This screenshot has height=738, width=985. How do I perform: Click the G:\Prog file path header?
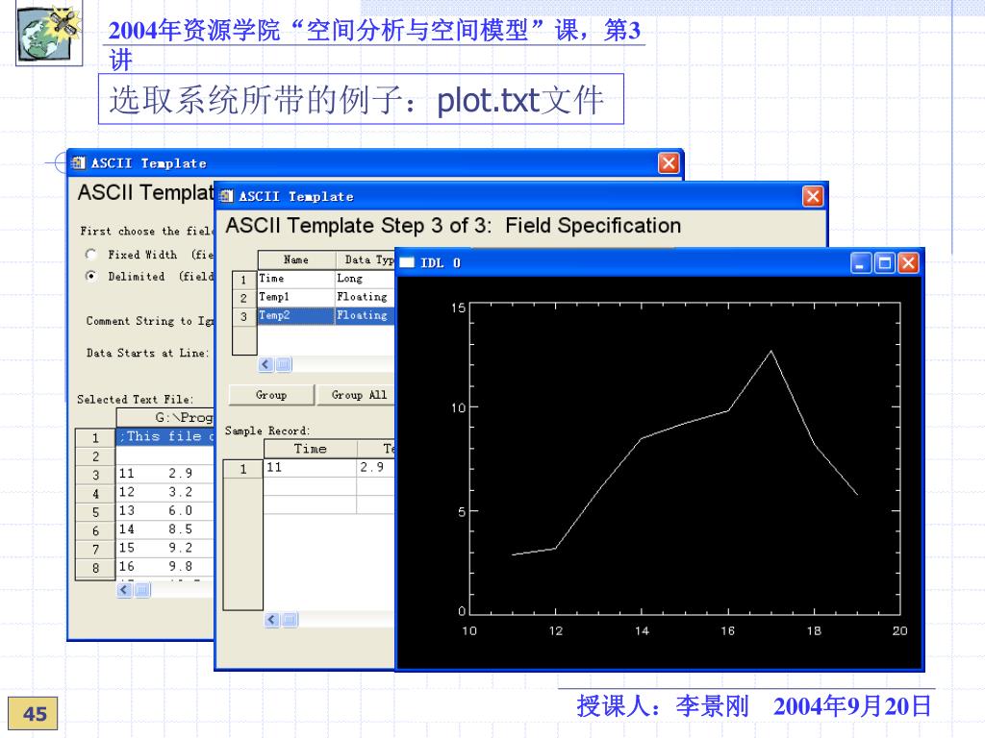(x=165, y=417)
